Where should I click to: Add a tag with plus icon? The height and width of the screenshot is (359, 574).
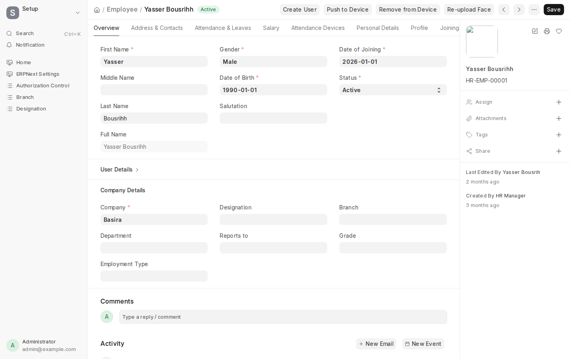(x=559, y=135)
